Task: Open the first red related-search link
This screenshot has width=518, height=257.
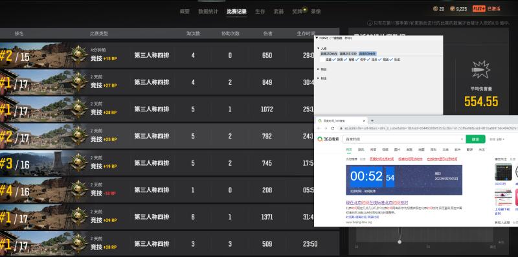Action: 381,159
